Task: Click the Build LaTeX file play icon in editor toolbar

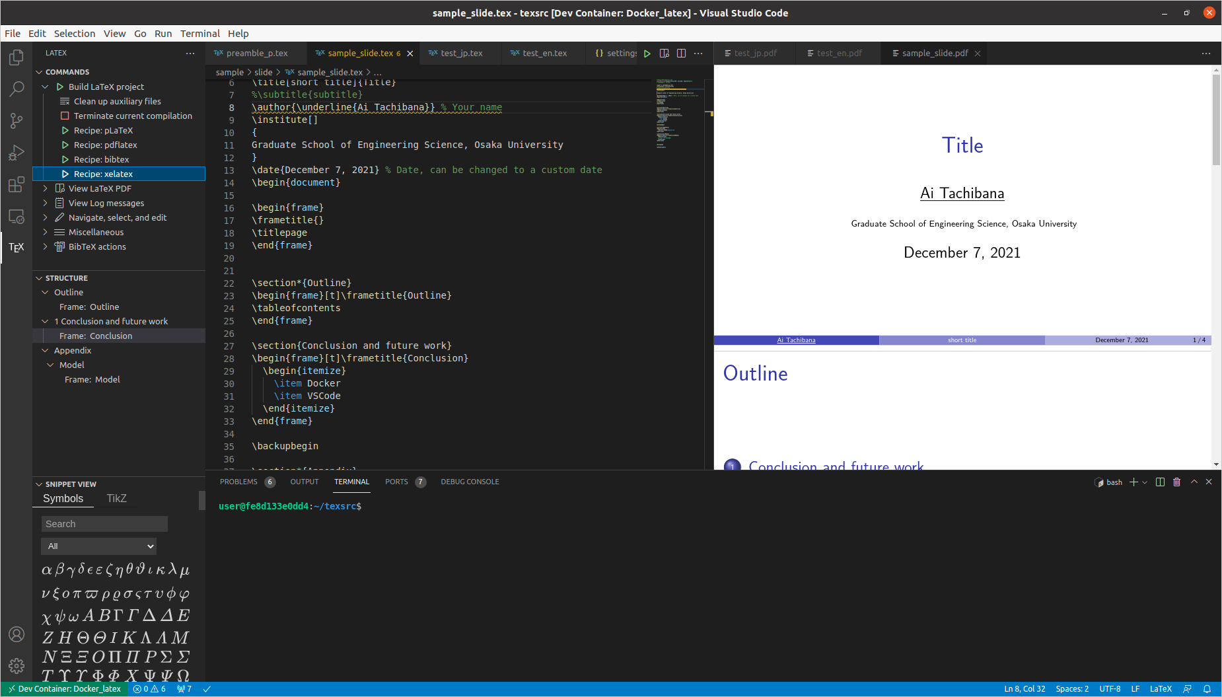Action: (x=647, y=54)
